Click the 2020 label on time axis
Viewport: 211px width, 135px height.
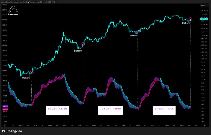[94, 125]
